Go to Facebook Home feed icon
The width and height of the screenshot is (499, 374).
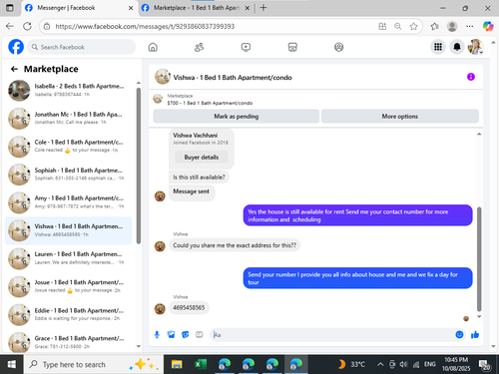(x=153, y=47)
